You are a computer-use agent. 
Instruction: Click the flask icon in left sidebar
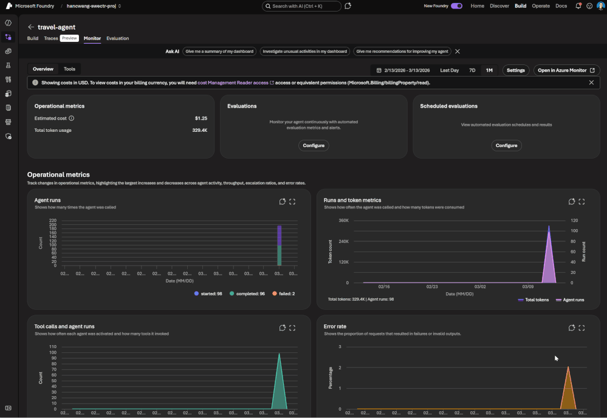(9, 65)
